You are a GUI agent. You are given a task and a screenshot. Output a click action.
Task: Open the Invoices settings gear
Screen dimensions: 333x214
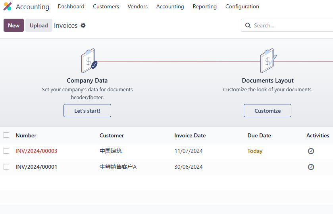pyautogui.click(x=83, y=25)
